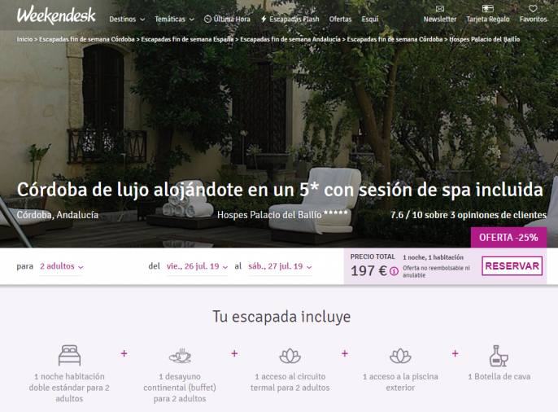This screenshot has height=412, width=558.
Task: Expand the Temáticas menu
Action: pyautogui.click(x=174, y=19)
